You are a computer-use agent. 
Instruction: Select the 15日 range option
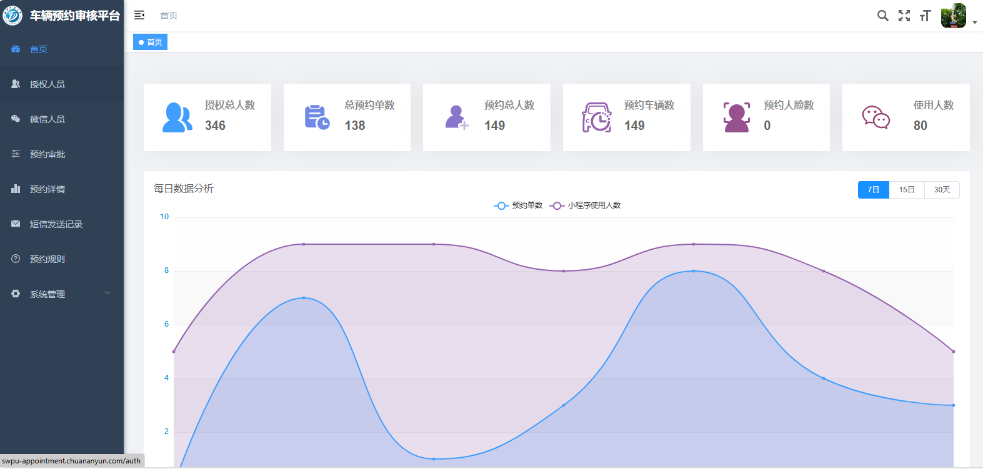click(x=906, y=190)
